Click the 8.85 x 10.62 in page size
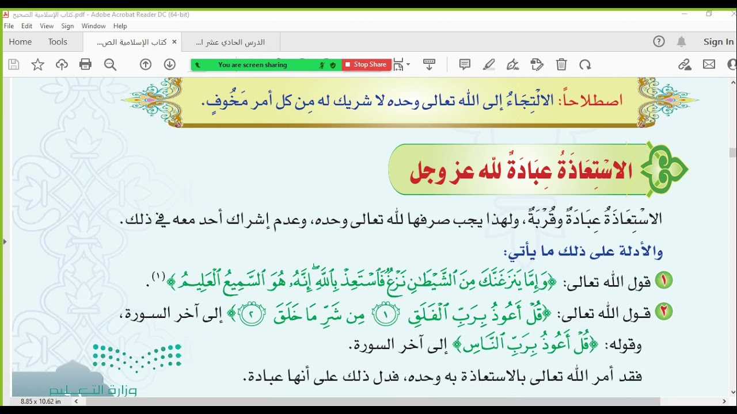The width and height of the screenshot is (737, 414). click(40, 401)
